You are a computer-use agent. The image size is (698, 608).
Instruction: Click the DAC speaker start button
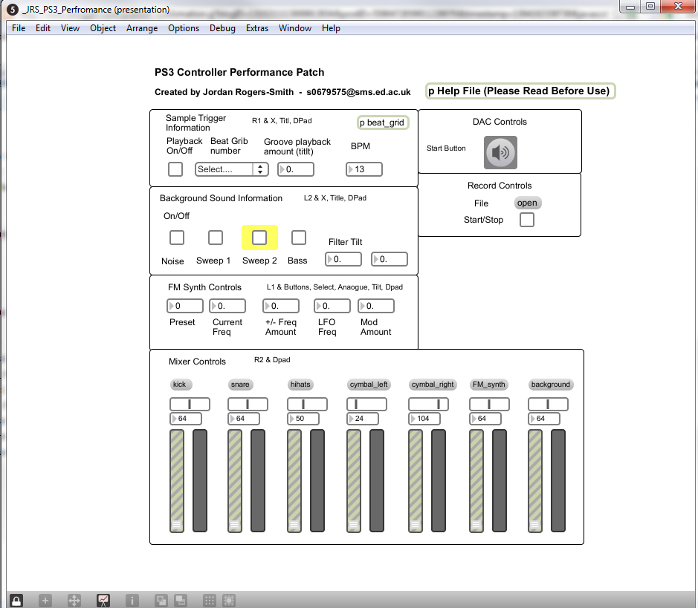pyautogui.click(x=500, y=152)
